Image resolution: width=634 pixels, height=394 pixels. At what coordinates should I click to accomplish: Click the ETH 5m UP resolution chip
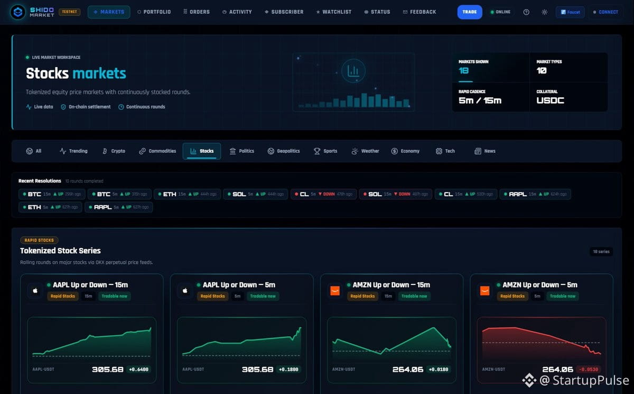[x=50, y=207]
